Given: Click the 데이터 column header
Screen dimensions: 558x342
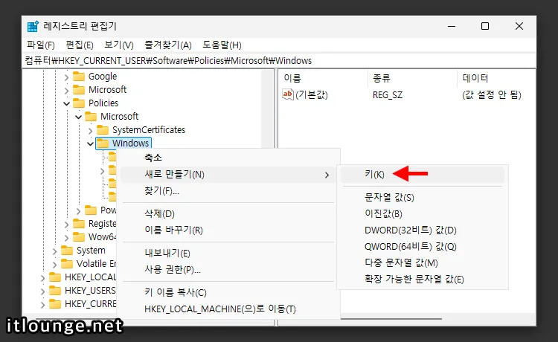Looking at the screenshot, I should (496, 78).
